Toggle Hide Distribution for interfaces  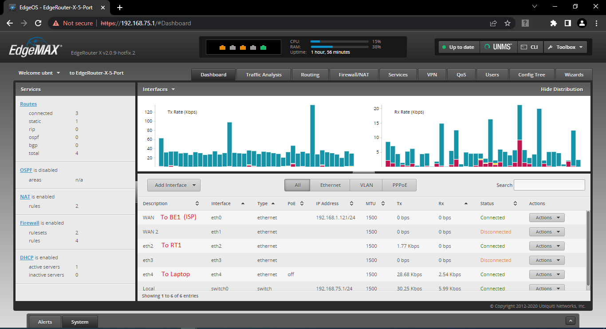tap(562, 89)
